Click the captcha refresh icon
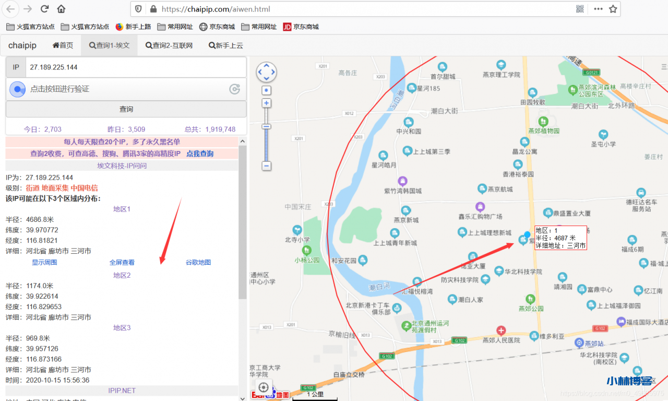This screenshot has height=401, width=668. click(235, 89)
